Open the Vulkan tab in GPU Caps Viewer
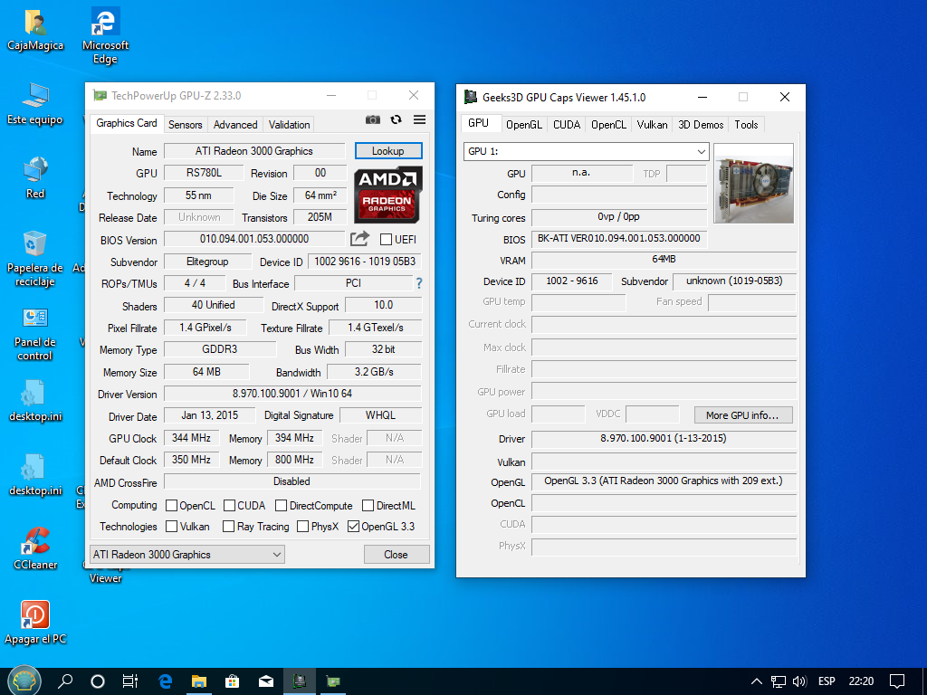 pos(652,124)
